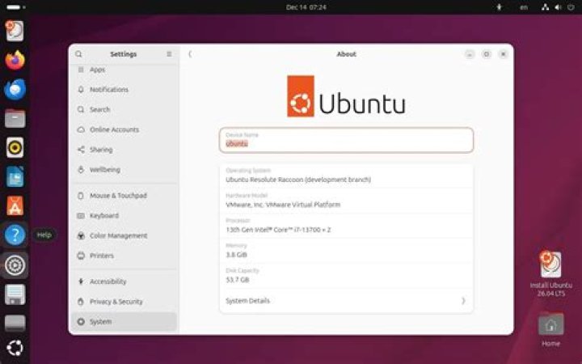582x364 pixels.
Task: Expand System Details with the chevron
Action: pyautogui.click(x=463, y=301)
